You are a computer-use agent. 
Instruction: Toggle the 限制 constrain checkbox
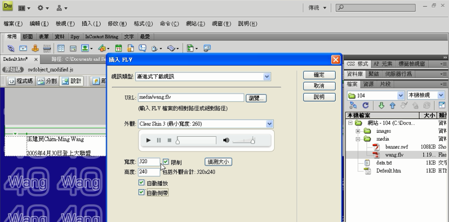(166, 162)
